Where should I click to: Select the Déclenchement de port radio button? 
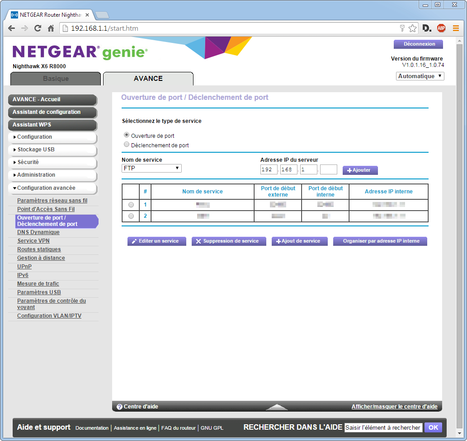127,145
